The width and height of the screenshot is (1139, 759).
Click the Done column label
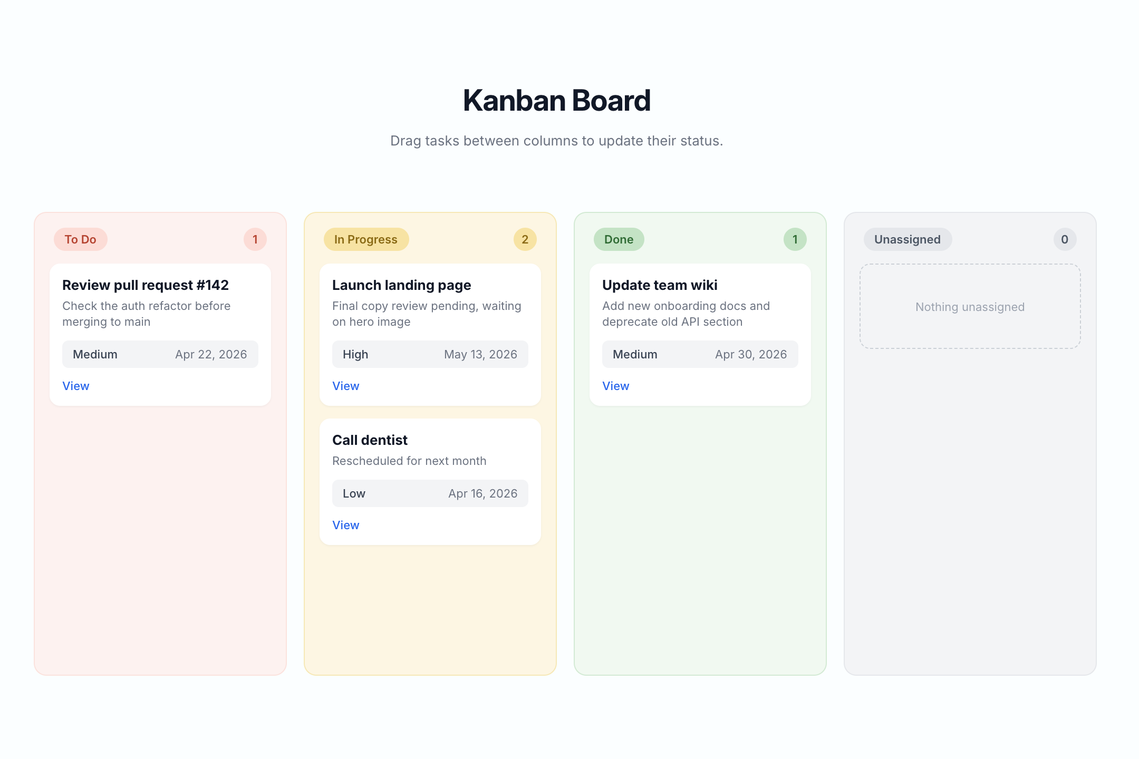coord(619,239)
